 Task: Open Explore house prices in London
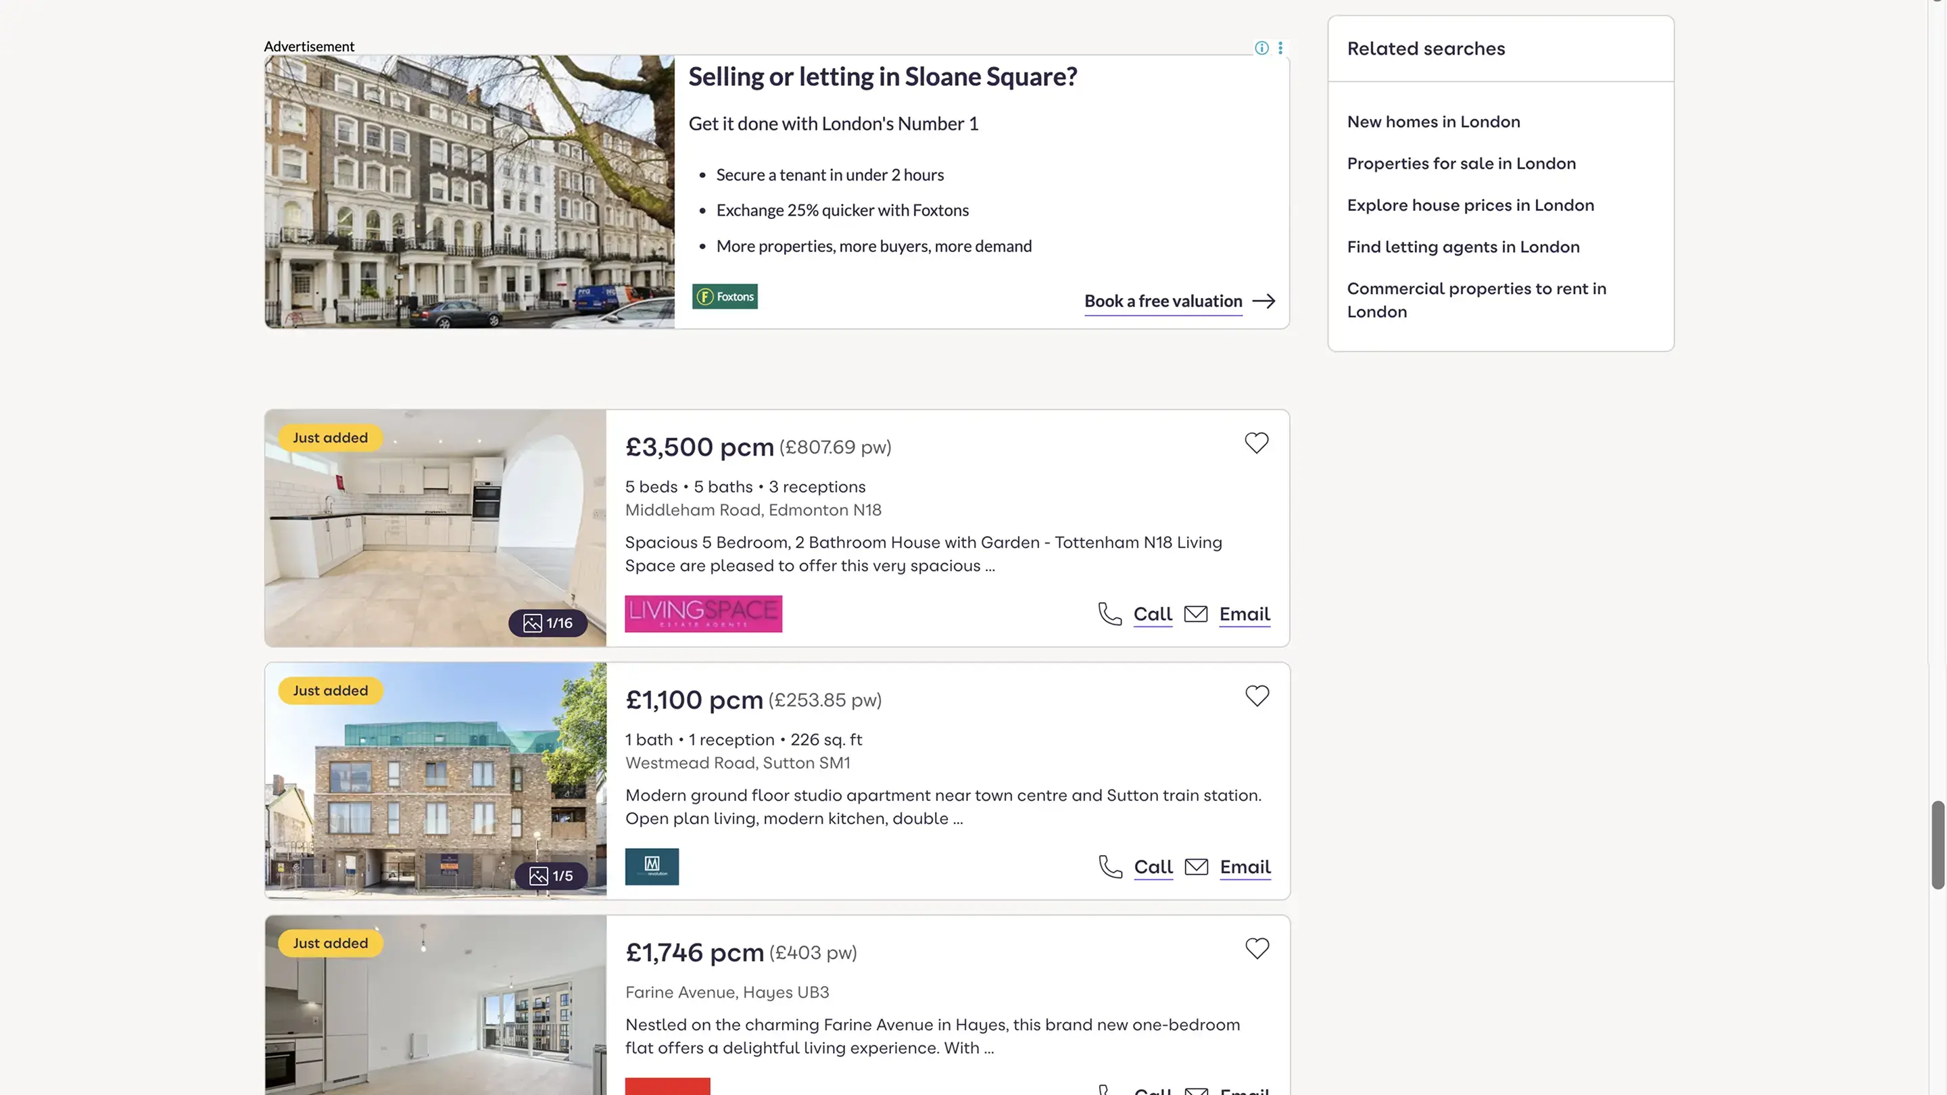pyautogui.click(x=1470, y=205)
